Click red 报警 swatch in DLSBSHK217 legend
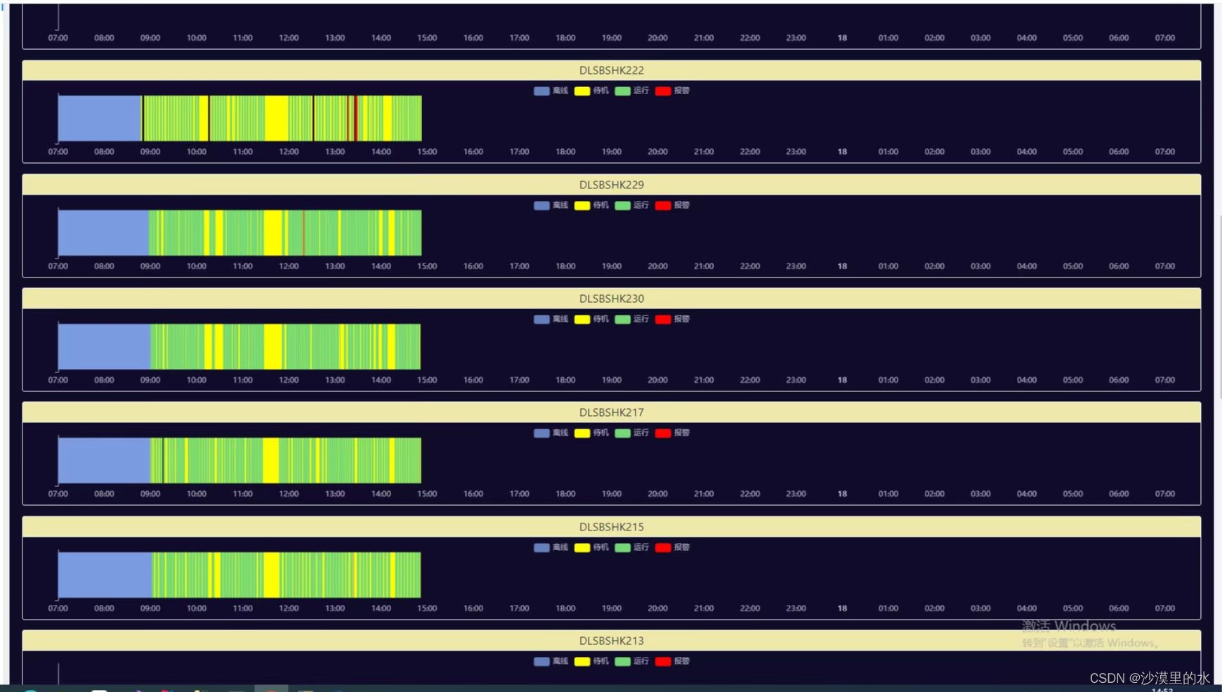Screen dimensions: 1222x692 663,433
